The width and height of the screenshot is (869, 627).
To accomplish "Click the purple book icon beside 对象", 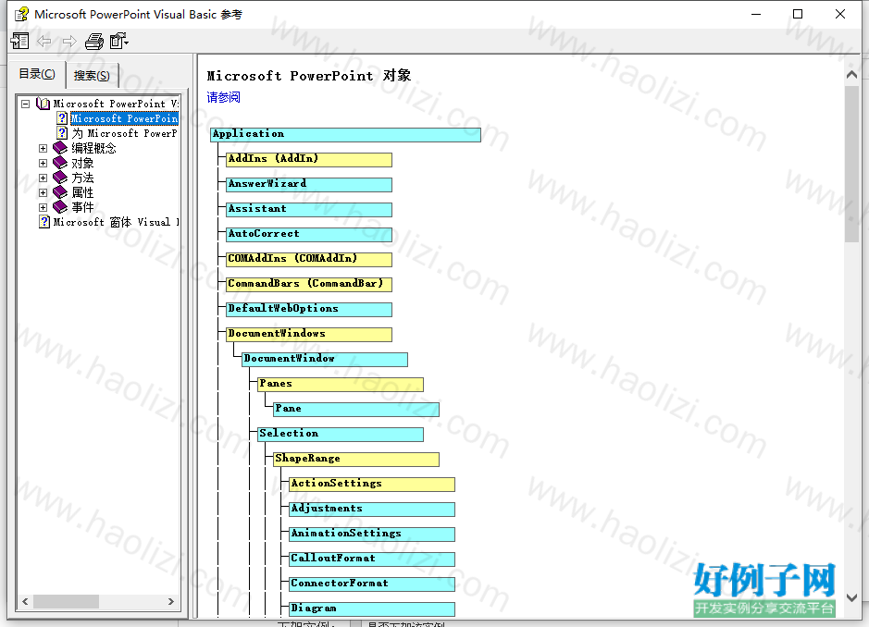I will tap(60, 163).
